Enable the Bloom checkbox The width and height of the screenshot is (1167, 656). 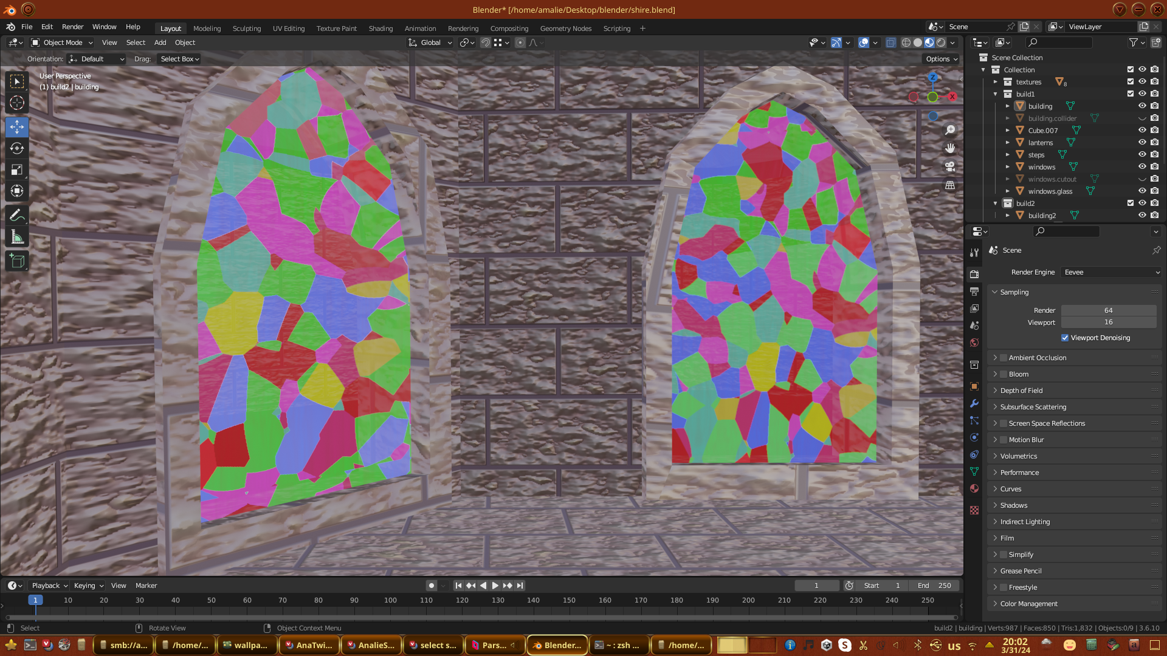1003,374
